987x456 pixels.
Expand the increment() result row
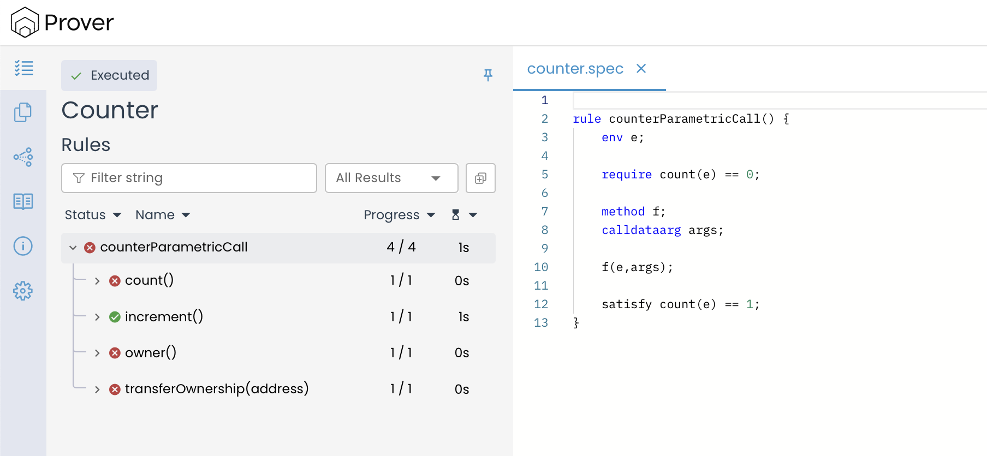[x=97, y=317]
